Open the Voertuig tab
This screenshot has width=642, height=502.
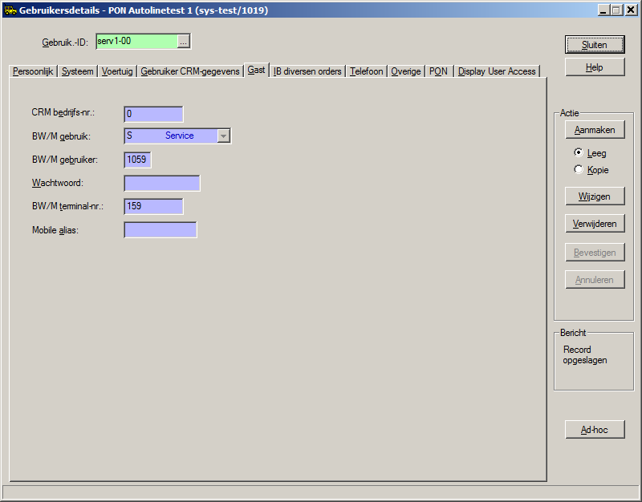117,71
